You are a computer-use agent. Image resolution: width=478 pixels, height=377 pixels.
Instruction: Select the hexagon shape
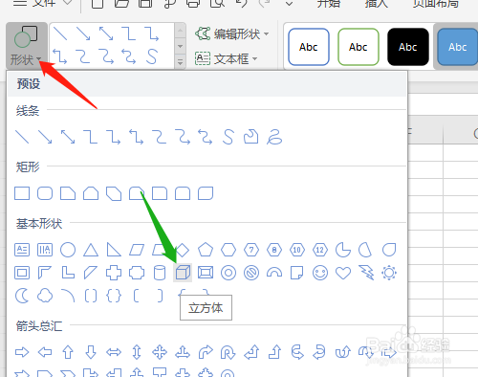(x=228, y=250)
